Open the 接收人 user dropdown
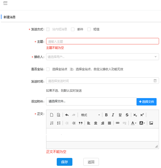Screen dimensions: 161x168 [102, 57]
